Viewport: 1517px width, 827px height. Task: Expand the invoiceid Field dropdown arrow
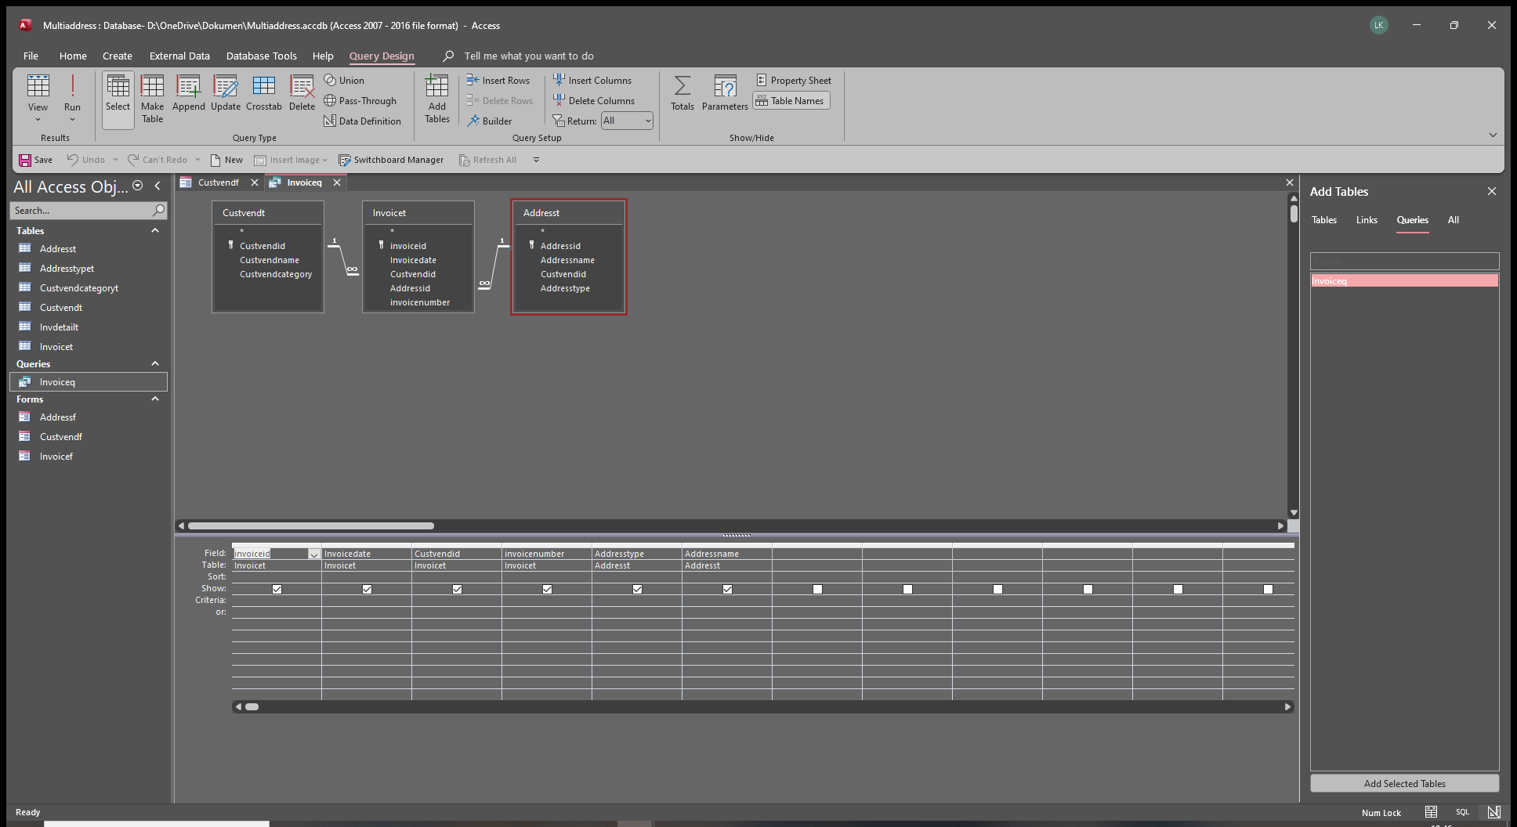[313, 554]
